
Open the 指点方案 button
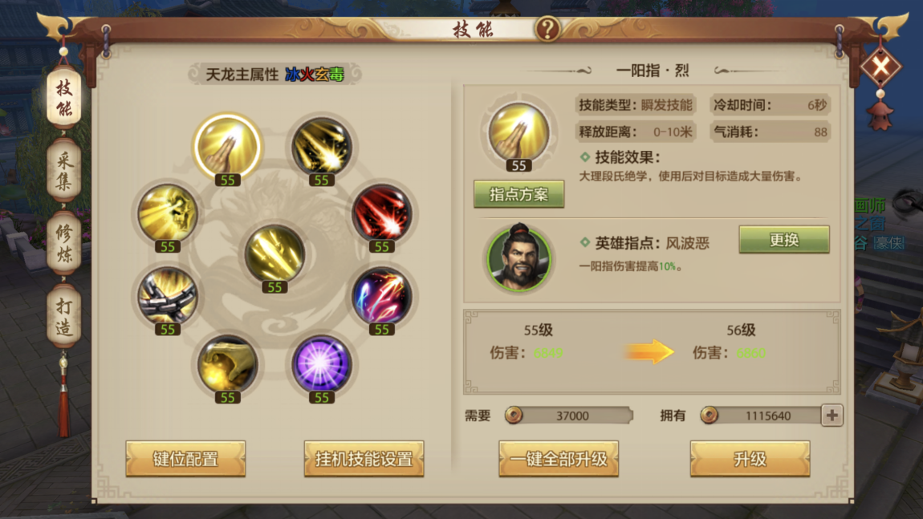click(518, 194)
